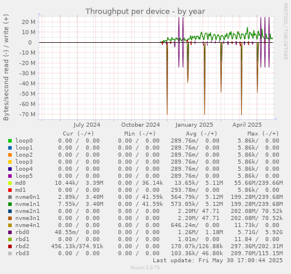This screenshot has width=291, height=274.
Task: Select the rbd3 legend label
Action: [x=22, y=253]
